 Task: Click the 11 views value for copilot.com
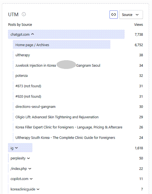click(141, 179)
